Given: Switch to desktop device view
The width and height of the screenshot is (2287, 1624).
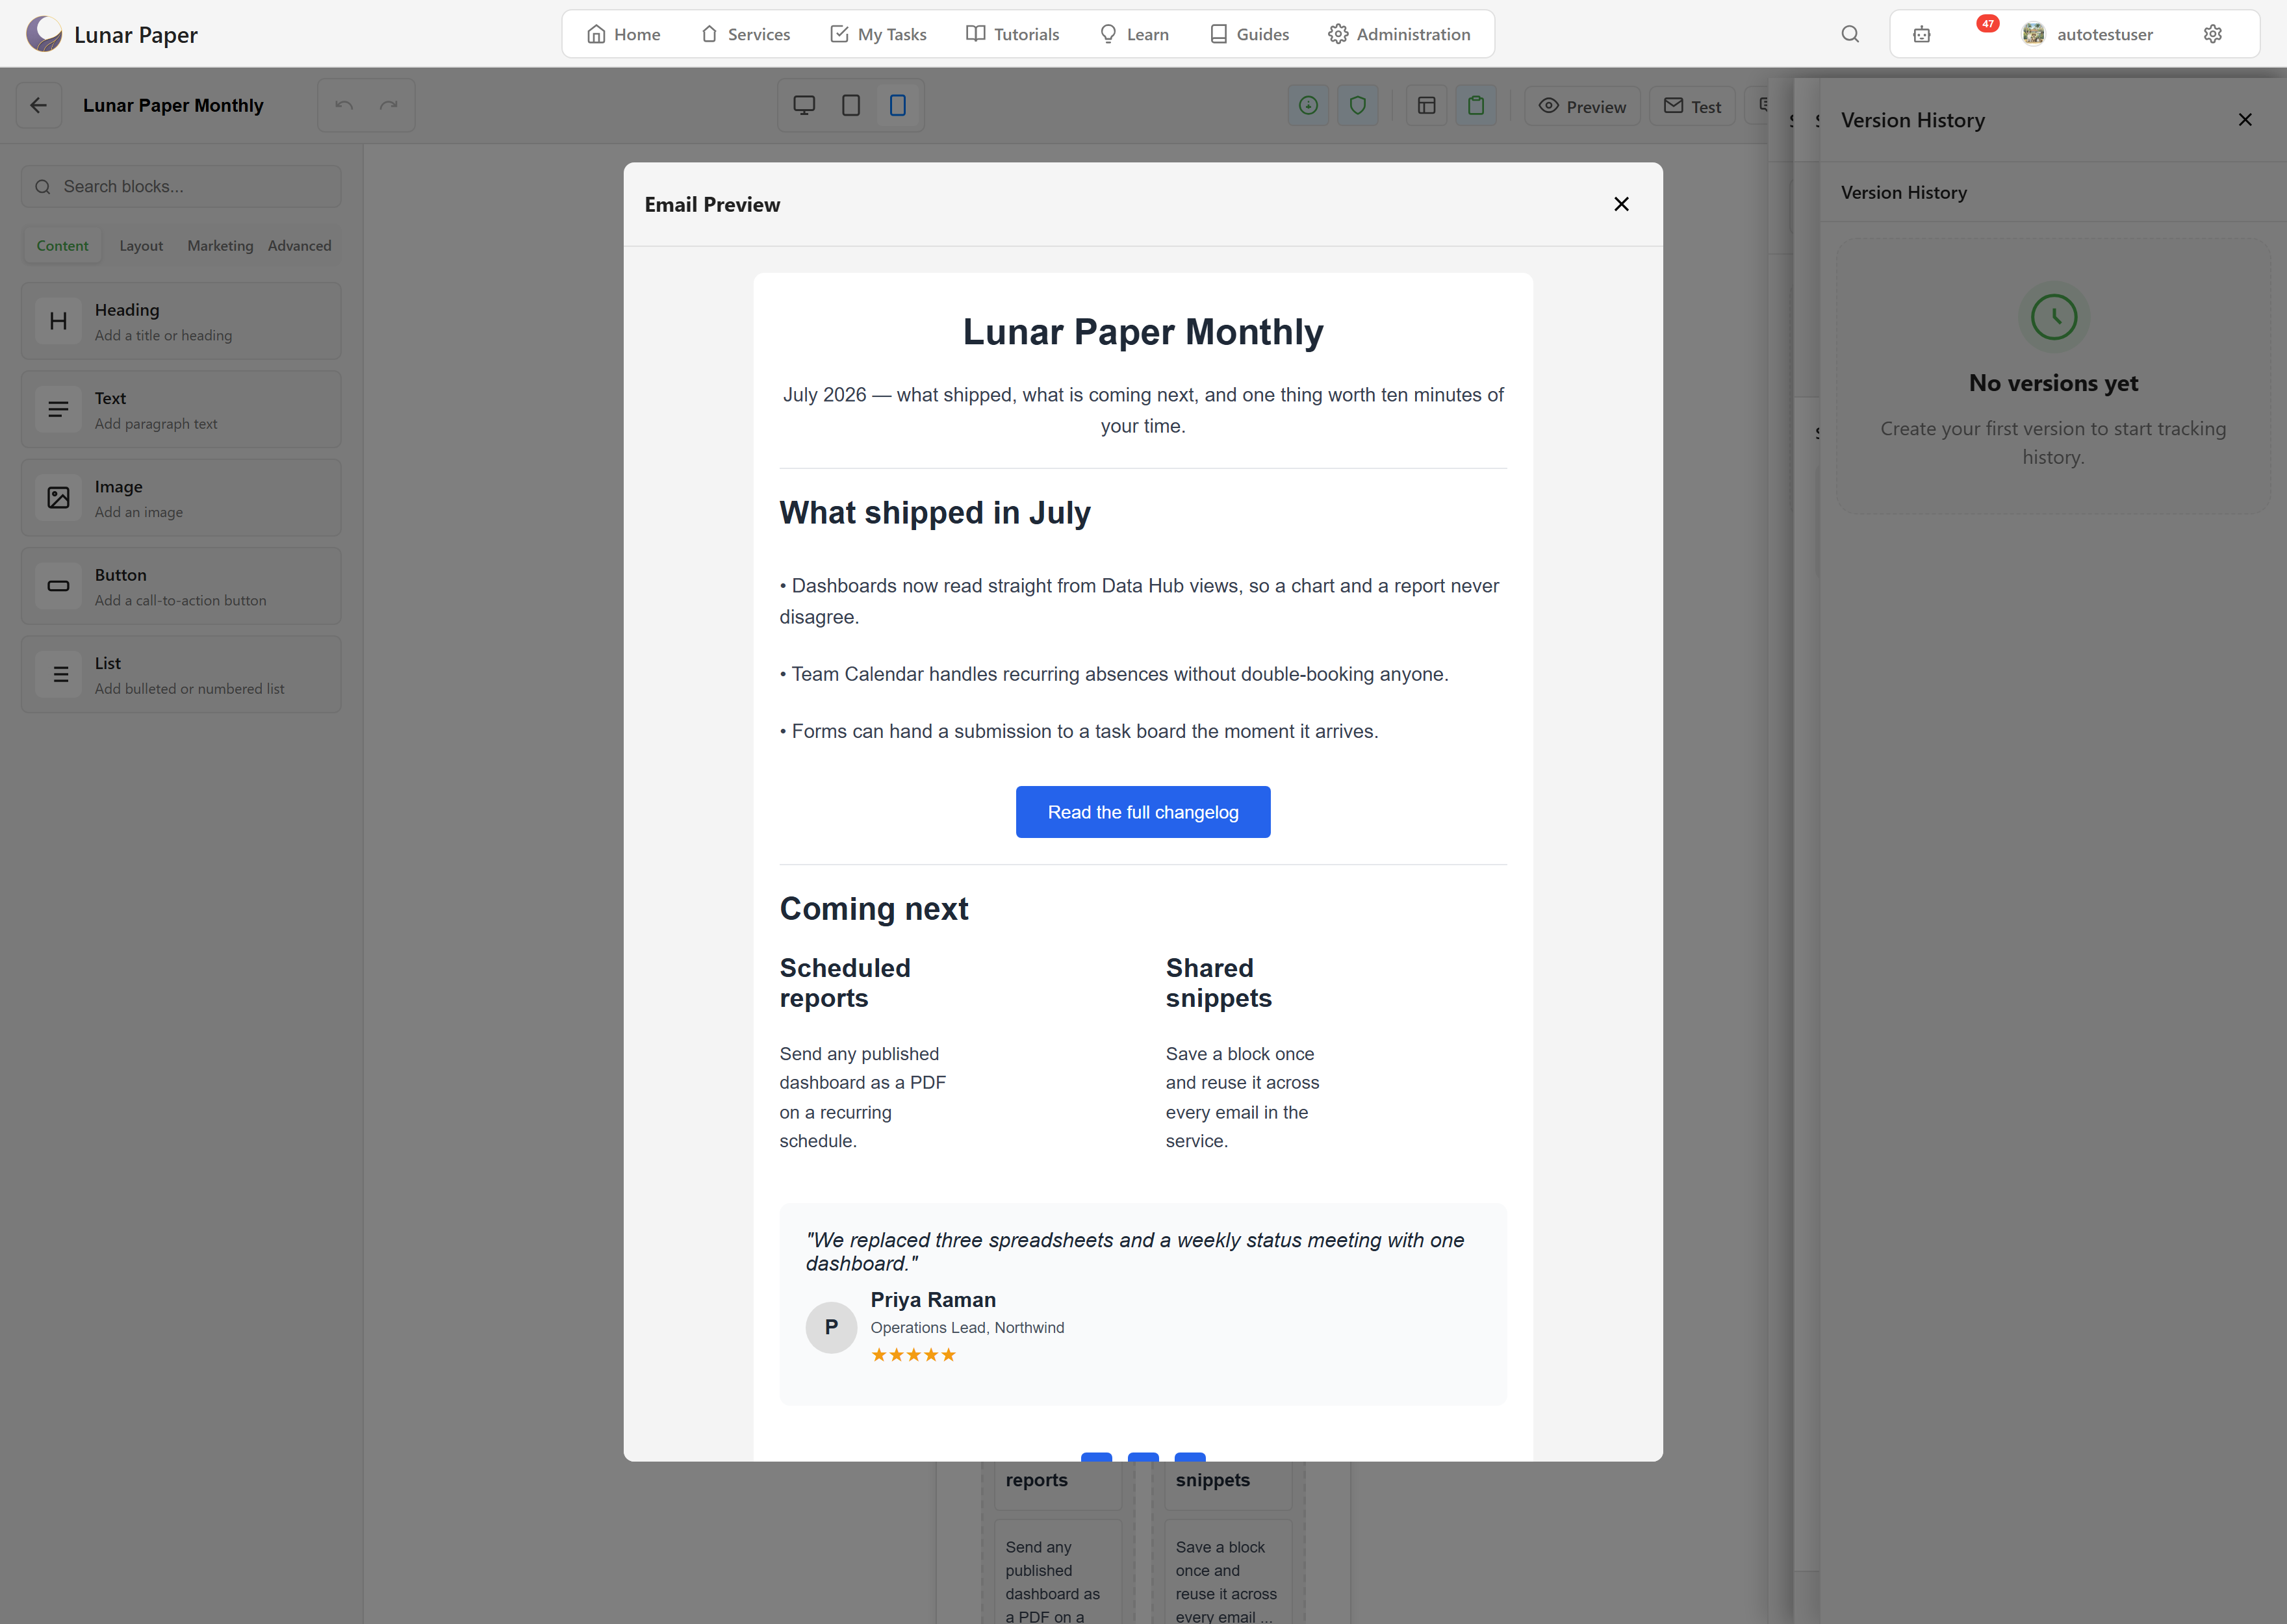Looking at the screenshot, I should pyautogui.click(x=804, y=105).
